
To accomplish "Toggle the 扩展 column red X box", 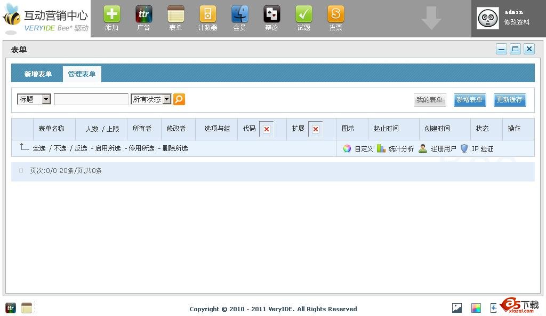I will (316, 129).
